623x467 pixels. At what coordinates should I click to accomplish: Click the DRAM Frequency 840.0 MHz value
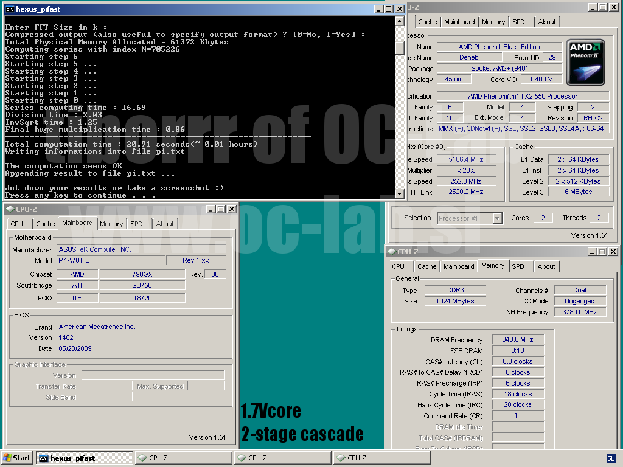tap(518, 339)
